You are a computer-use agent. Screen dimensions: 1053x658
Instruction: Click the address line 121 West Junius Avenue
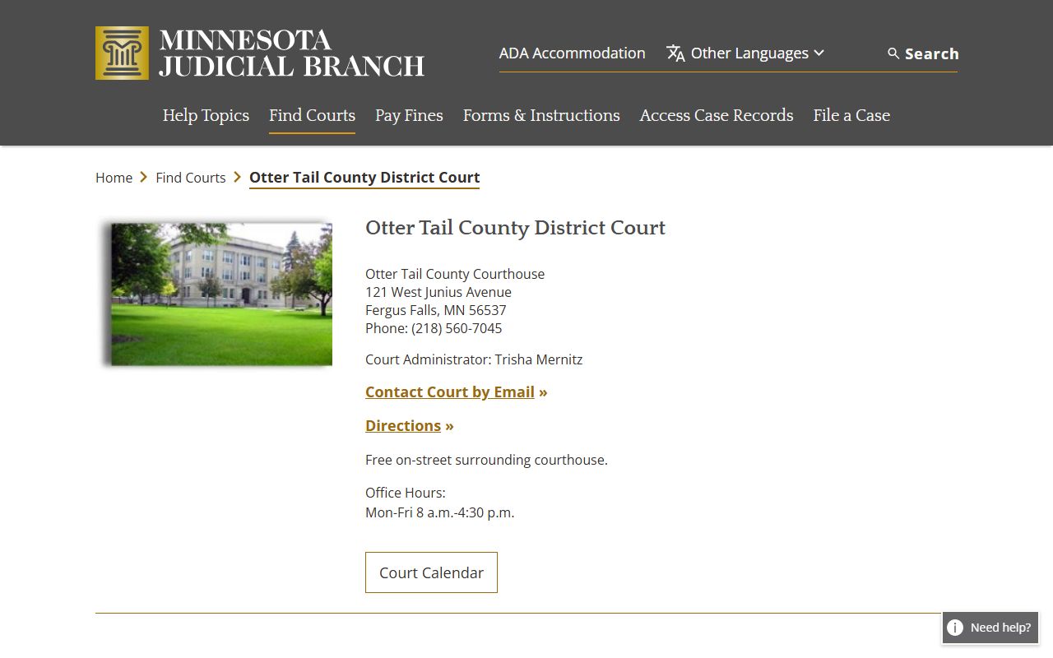438,292
